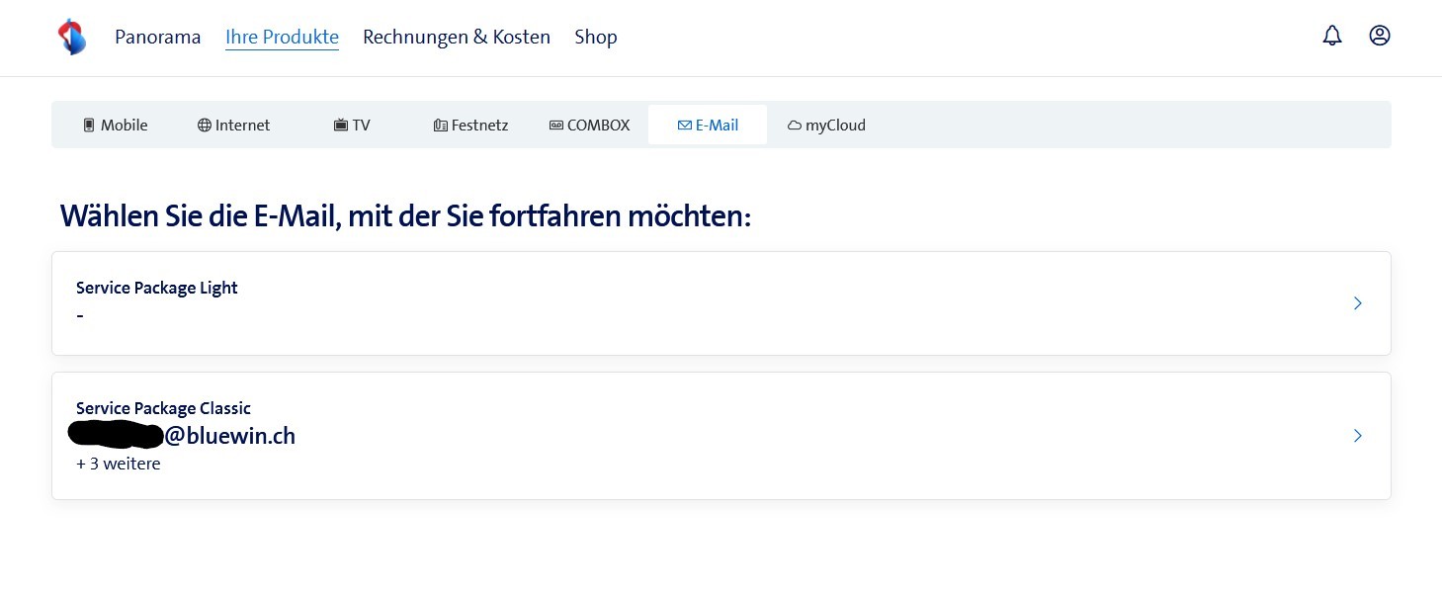
Task: Click the voicemail icon beside COMBOX
Action: pyautogui.click(x=556, y=126)
